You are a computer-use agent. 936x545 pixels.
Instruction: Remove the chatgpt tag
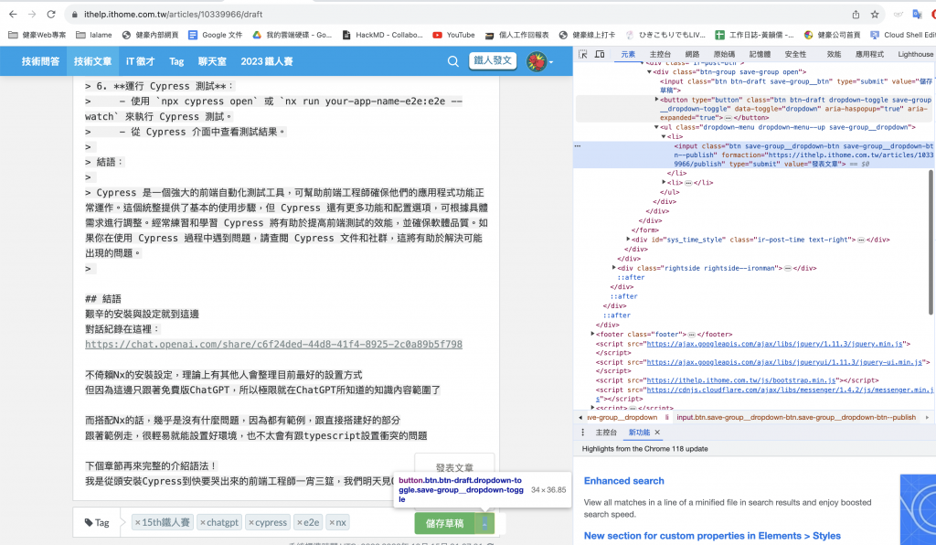[203, 522]
